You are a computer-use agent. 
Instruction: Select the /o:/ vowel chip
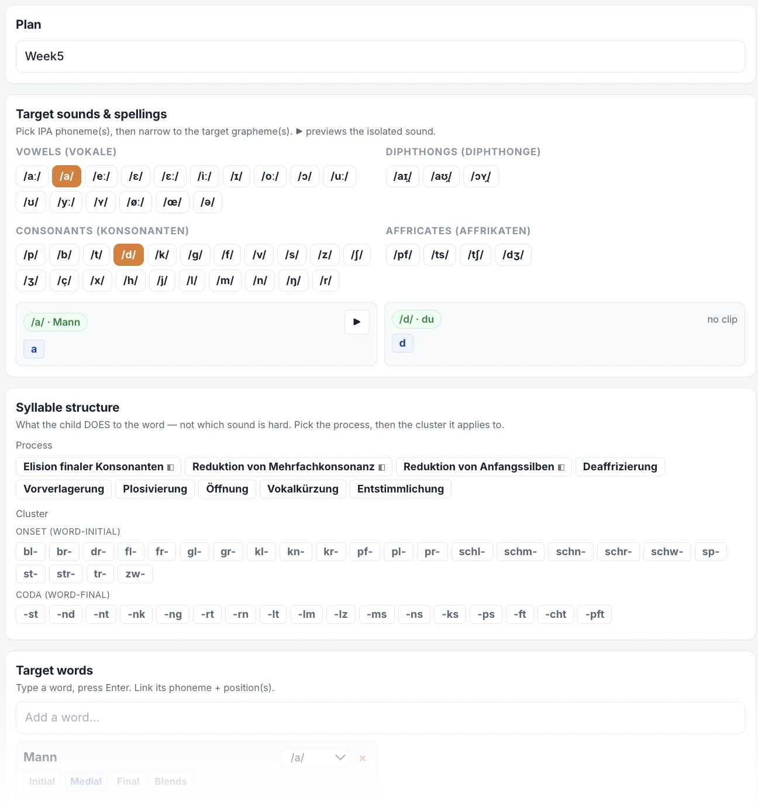(270, 176)
